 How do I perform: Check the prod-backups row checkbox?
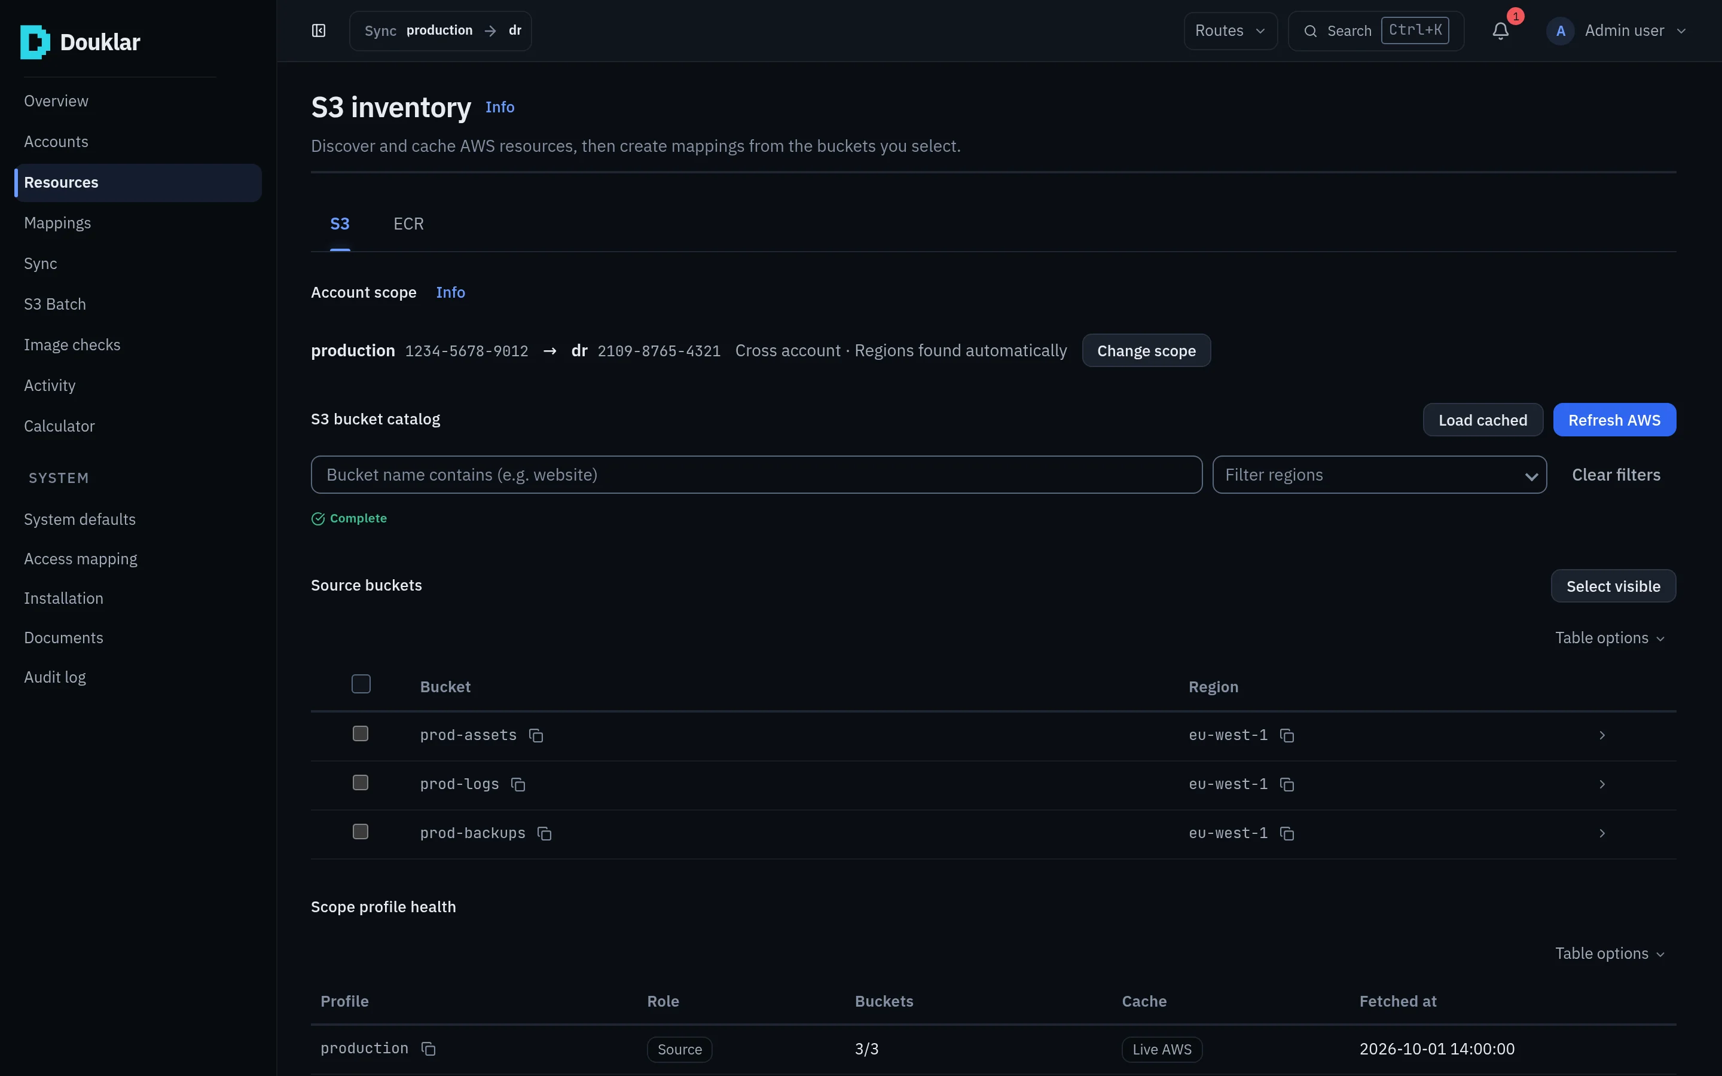click(361, 832)
